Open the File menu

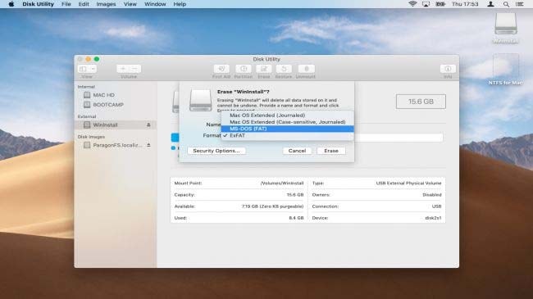(66, 4)
